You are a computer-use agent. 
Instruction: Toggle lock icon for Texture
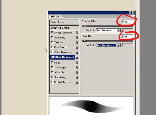click(x=77, y=42)
